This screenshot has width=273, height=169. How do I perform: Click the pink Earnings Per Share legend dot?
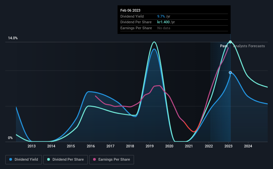coord(94,159)
